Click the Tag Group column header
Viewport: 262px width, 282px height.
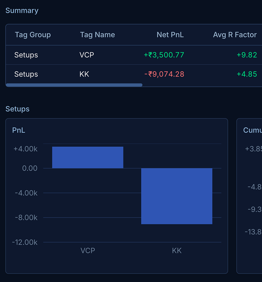[33, 35]
